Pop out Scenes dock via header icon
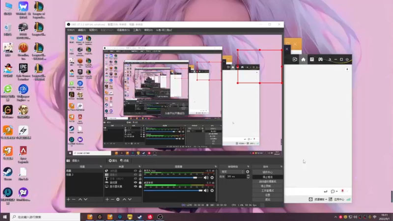 pyautogui.click(x=101, y=166)
